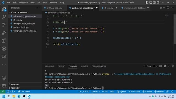Viewport: 176px width, 99px height.
Task: Open the Manage gear menu
Action: pos(4,86)
